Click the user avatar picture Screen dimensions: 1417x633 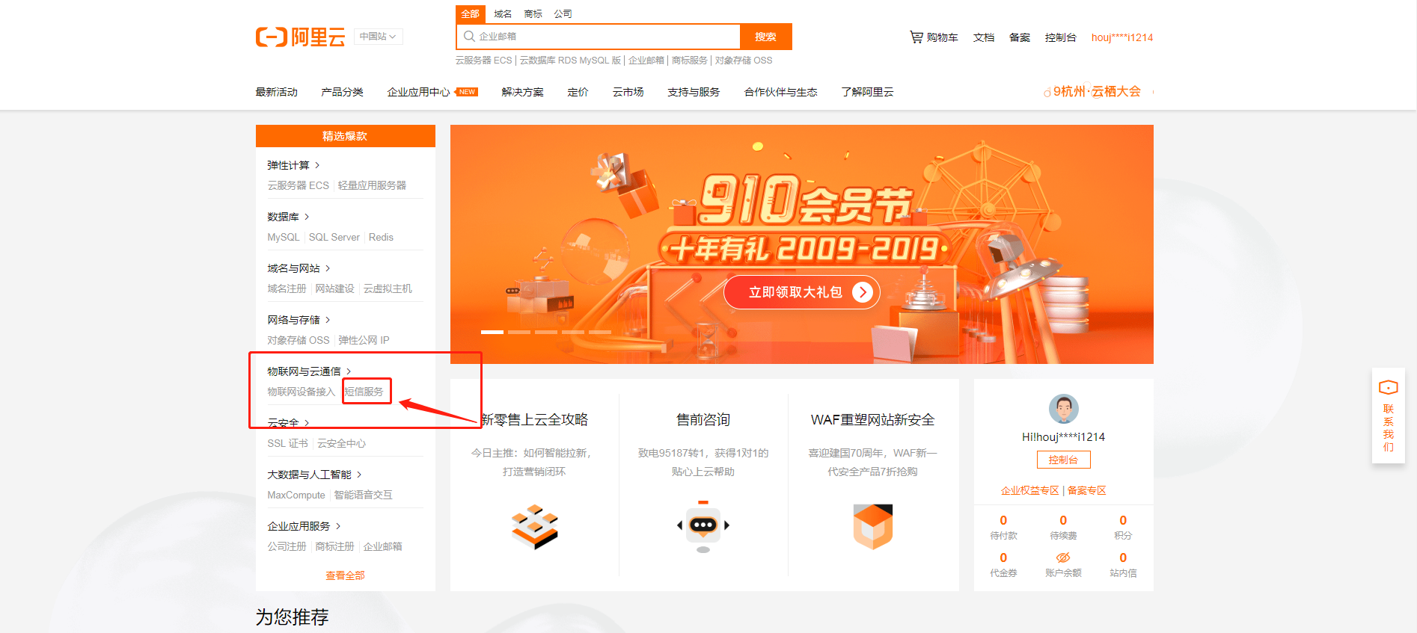[x=1063, y=409]
